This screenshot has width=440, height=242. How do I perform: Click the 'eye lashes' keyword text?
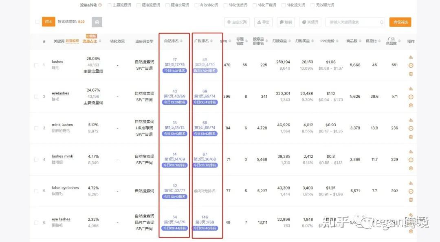tap(61, 219)
